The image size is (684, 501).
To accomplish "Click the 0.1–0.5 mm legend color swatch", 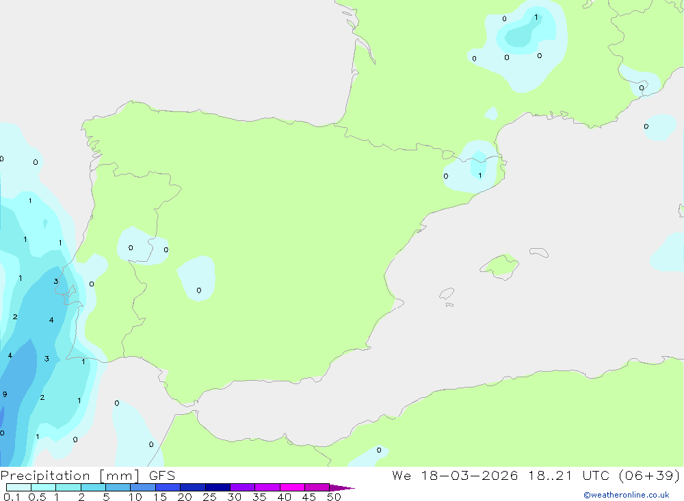I will [x=18, y=487].
